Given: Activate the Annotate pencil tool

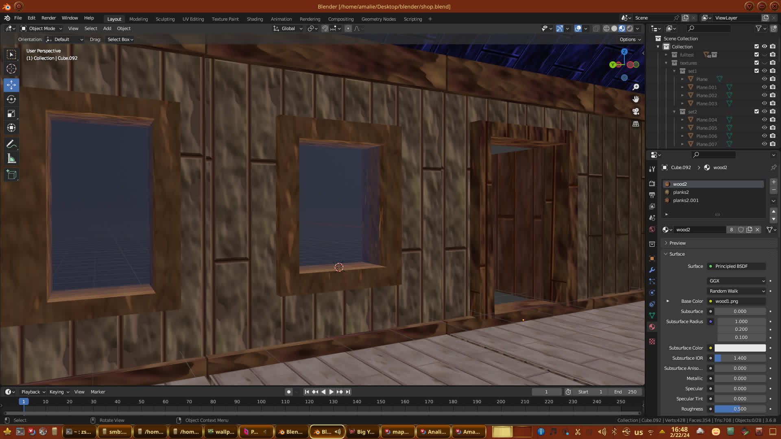Looking at the screenshot, I should click(11, 144).
